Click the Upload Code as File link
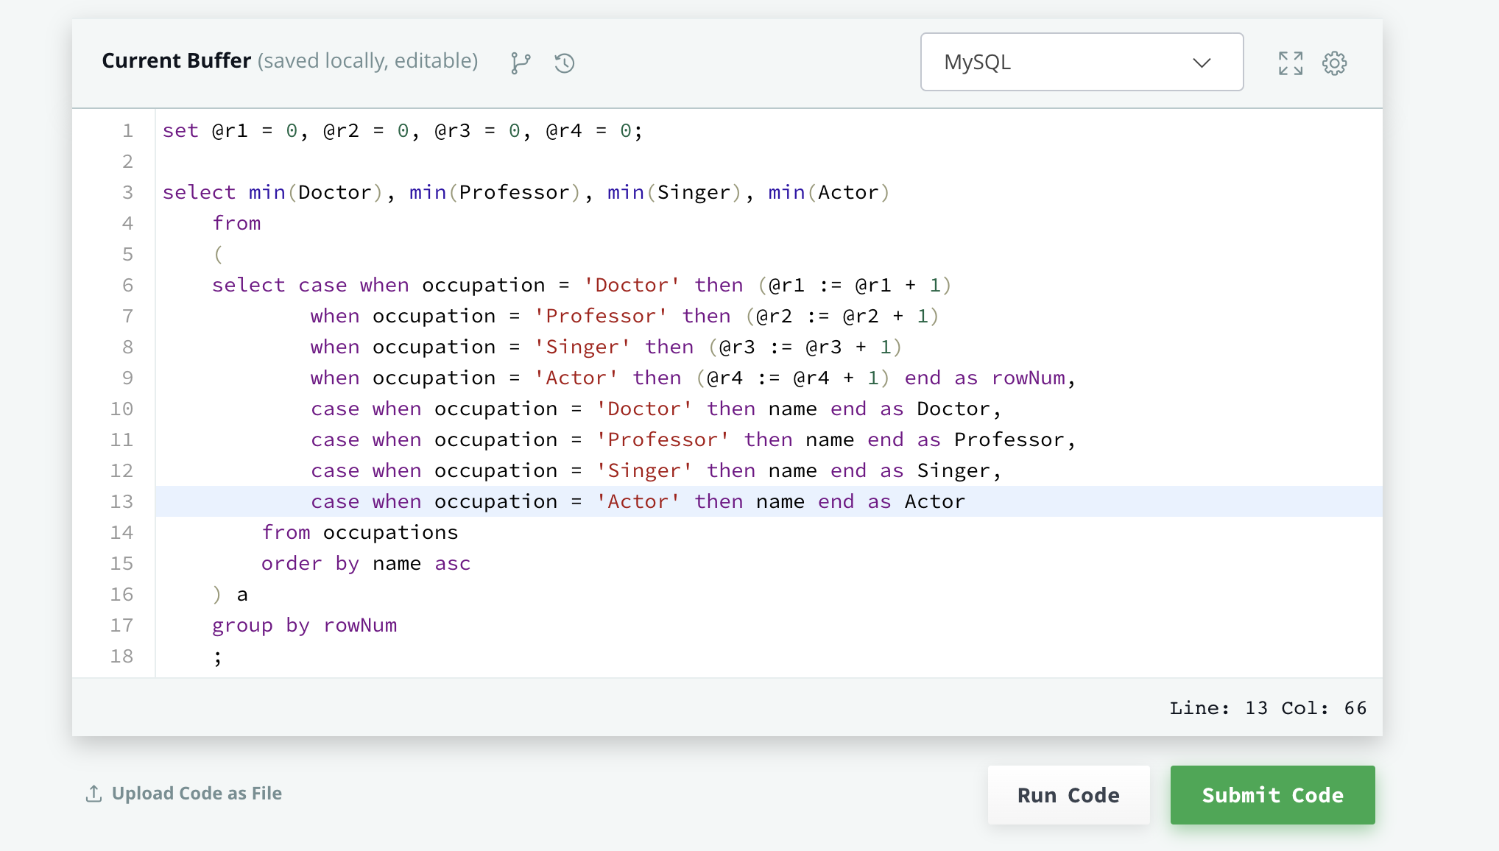 point(197,794)
